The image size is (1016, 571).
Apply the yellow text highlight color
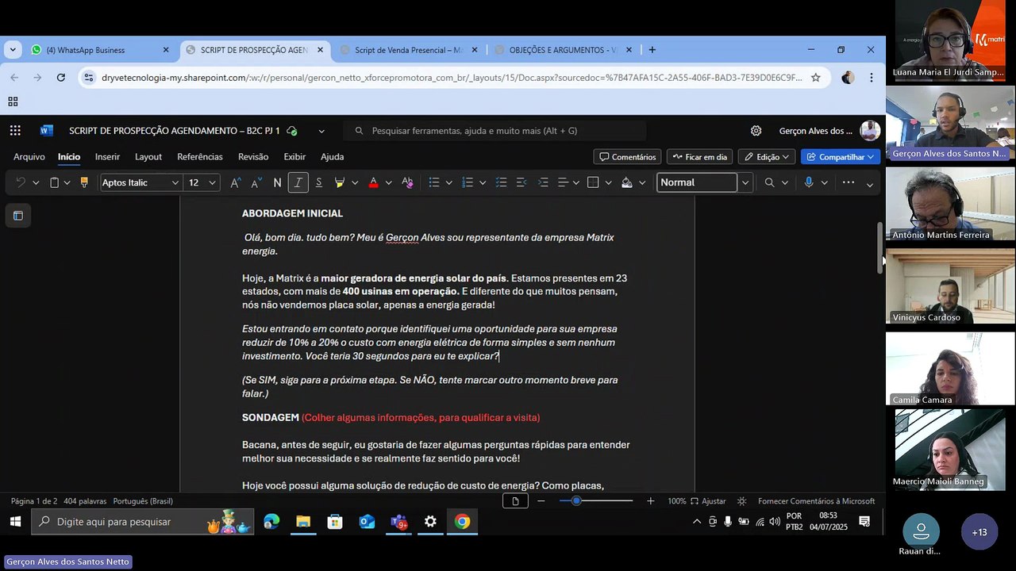[340, 182]
